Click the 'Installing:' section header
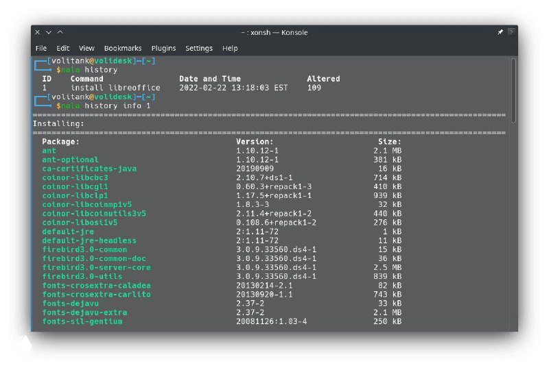 [58, 124]
